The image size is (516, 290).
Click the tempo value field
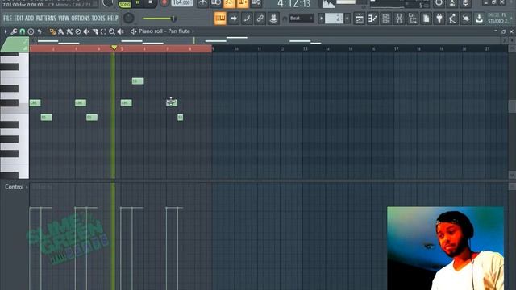pos(182,3)
